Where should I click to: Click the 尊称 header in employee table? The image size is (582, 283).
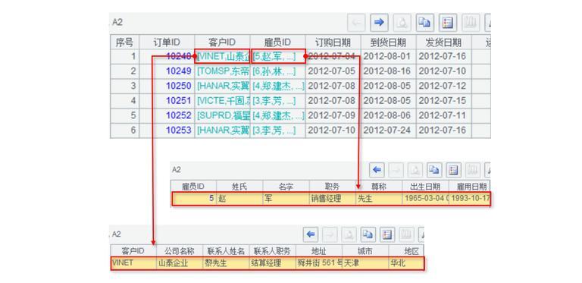pos(379,187)
